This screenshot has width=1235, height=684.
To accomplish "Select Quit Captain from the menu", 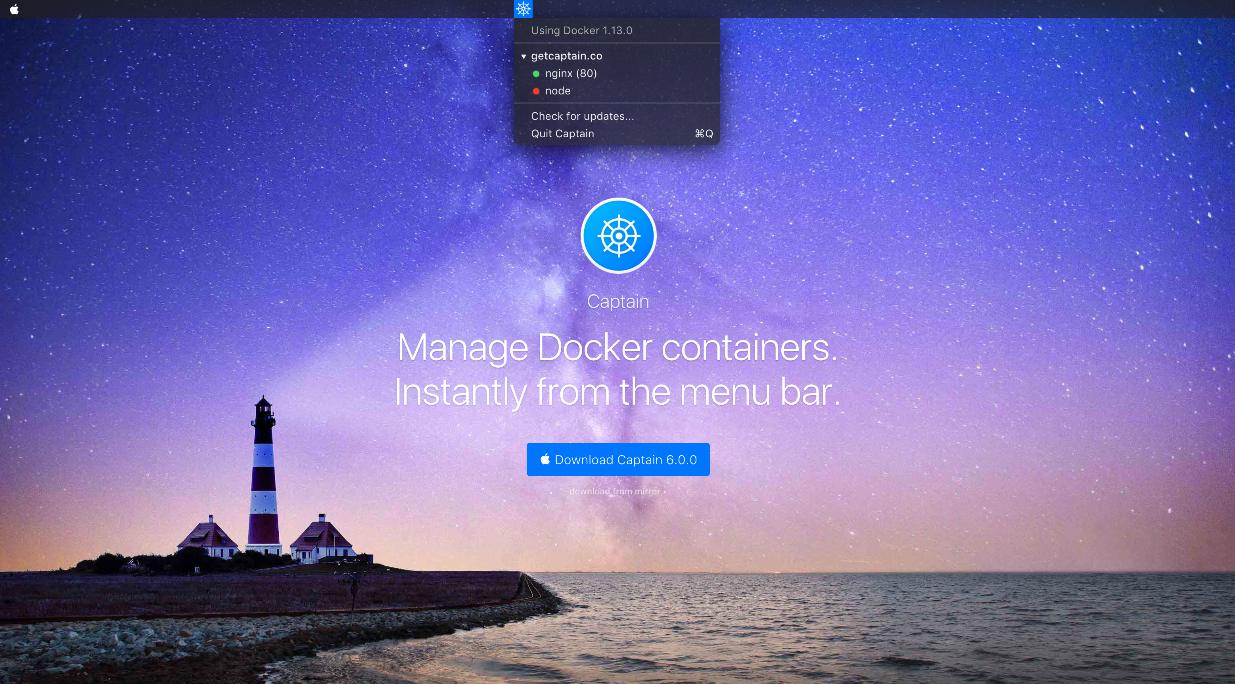I will tap(562, 134).
